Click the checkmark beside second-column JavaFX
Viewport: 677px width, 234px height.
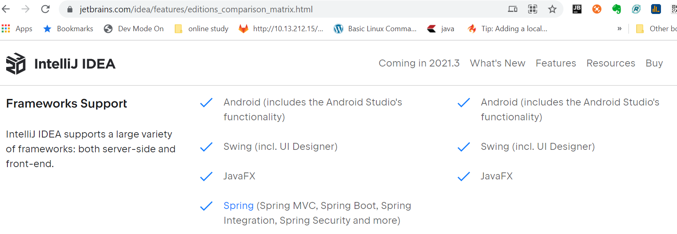click(464, 177)
